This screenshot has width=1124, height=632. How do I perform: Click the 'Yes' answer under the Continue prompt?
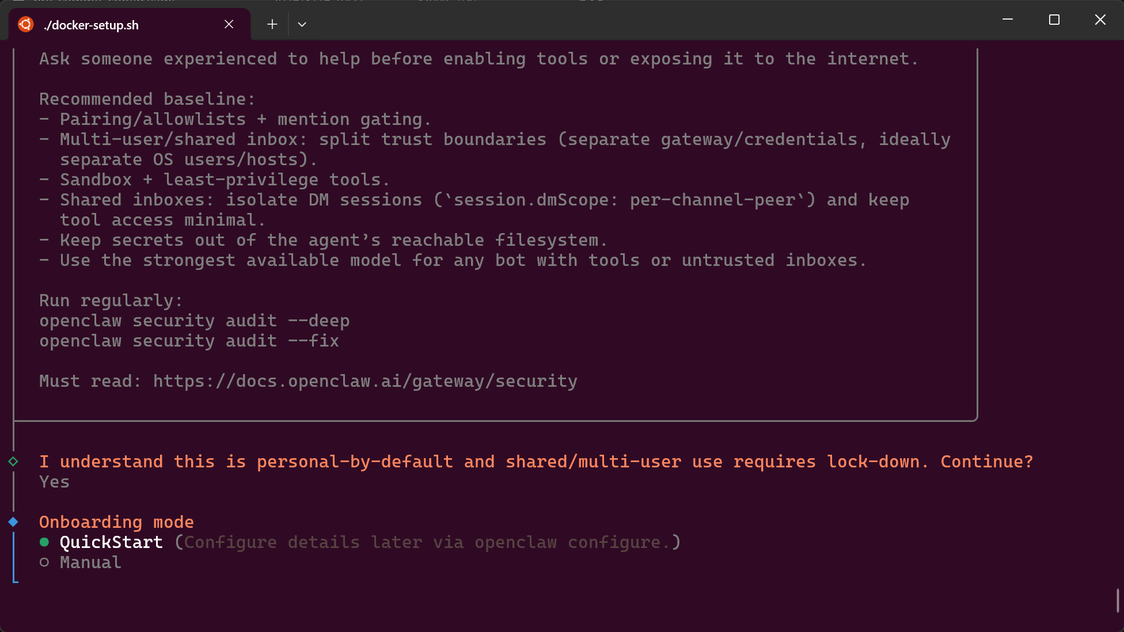click(x=55, y=482)
